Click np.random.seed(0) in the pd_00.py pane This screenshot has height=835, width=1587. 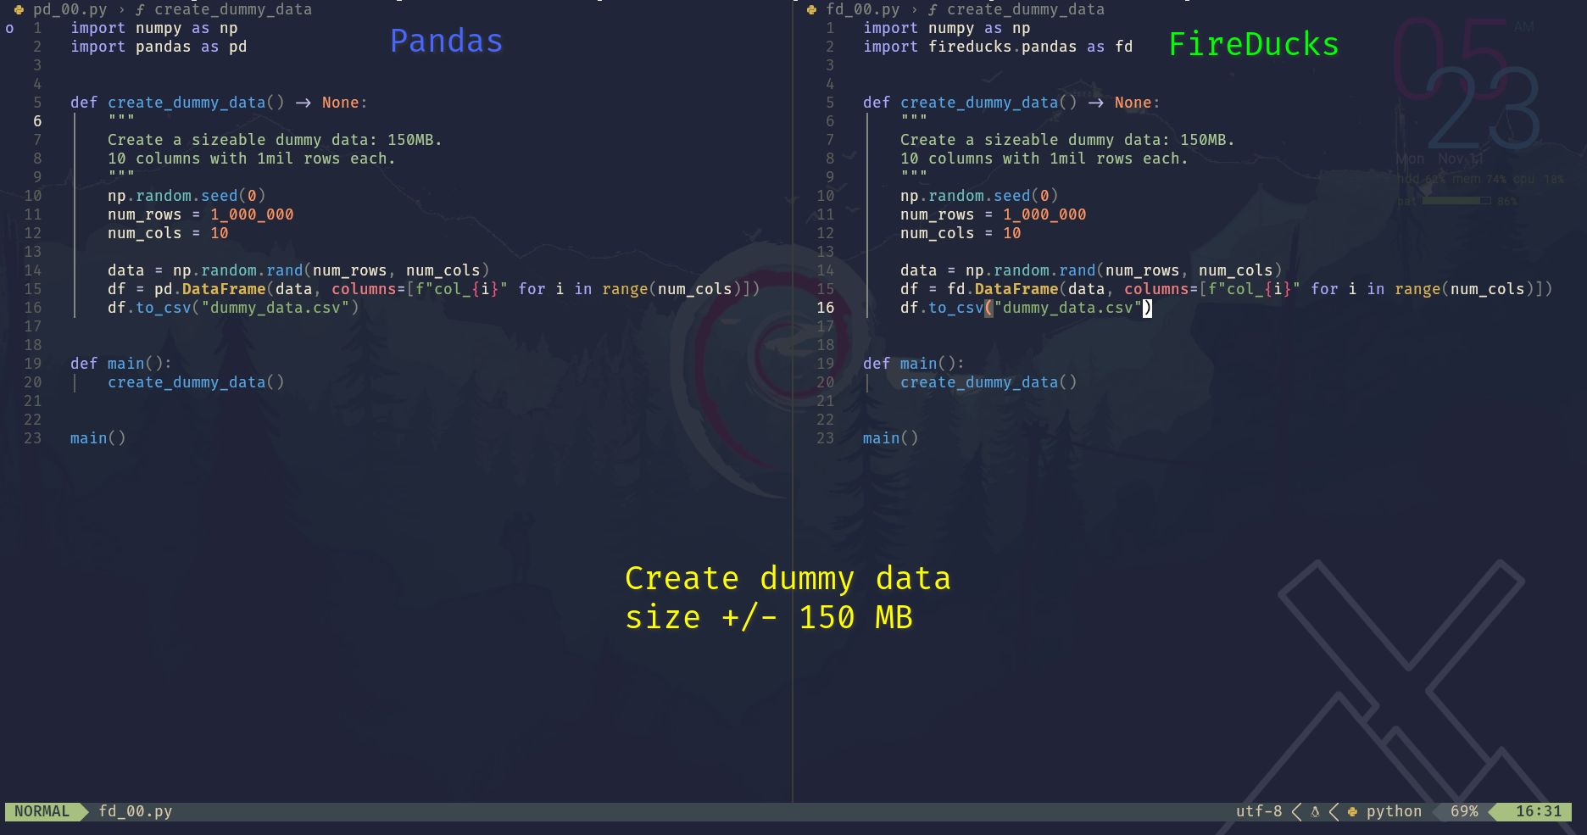(187, 196)
